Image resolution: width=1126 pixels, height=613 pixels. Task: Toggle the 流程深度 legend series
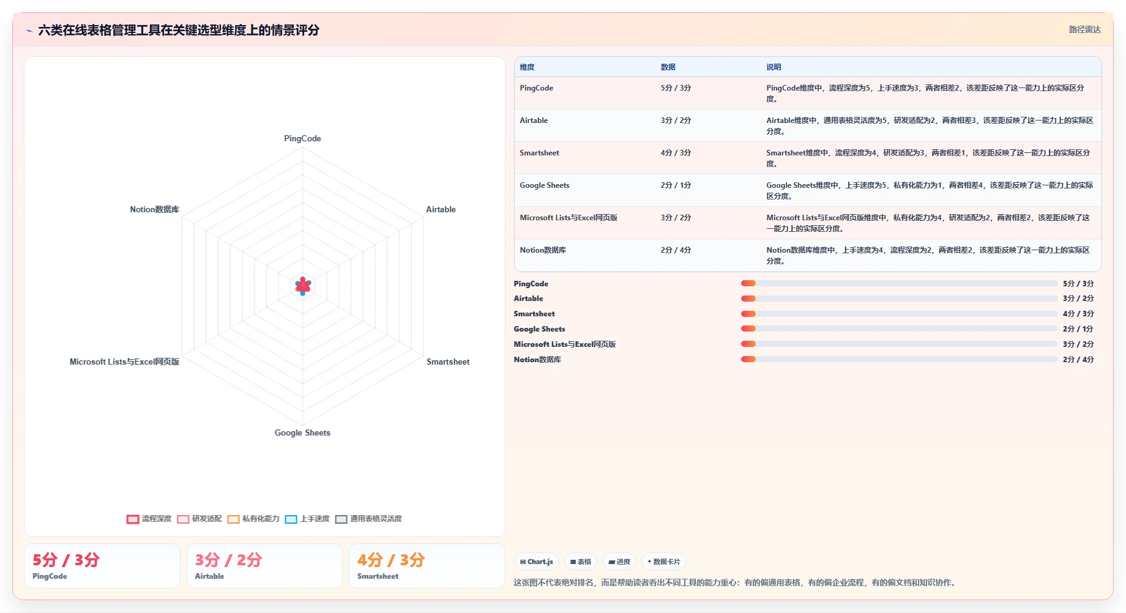tap(149, 519)
